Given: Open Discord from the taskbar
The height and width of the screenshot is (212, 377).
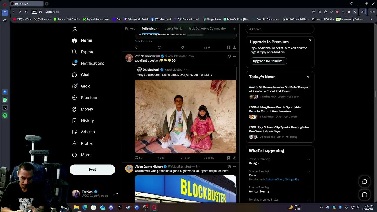Looking at the screenshot, I should (111, 207).
